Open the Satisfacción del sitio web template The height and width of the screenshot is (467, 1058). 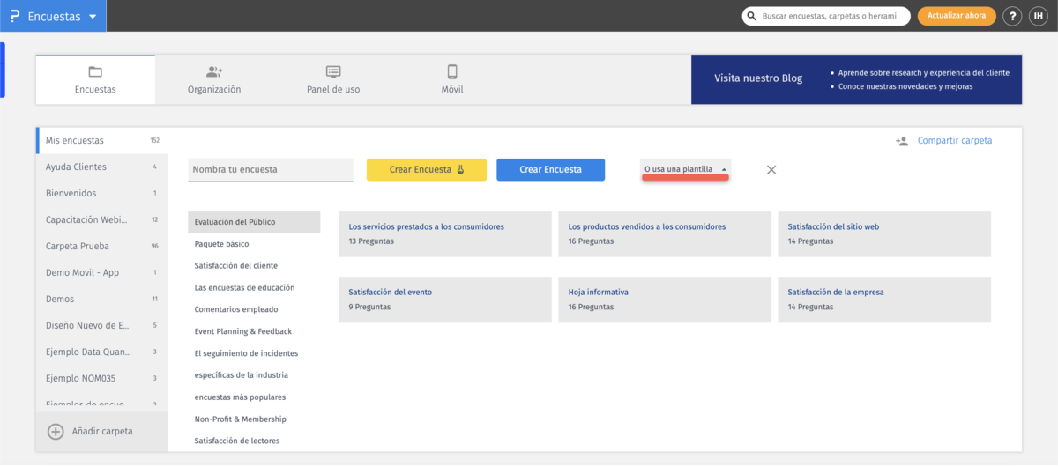[x=884, y=233]
